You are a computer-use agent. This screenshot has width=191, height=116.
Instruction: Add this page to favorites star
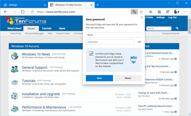(141, 12)
